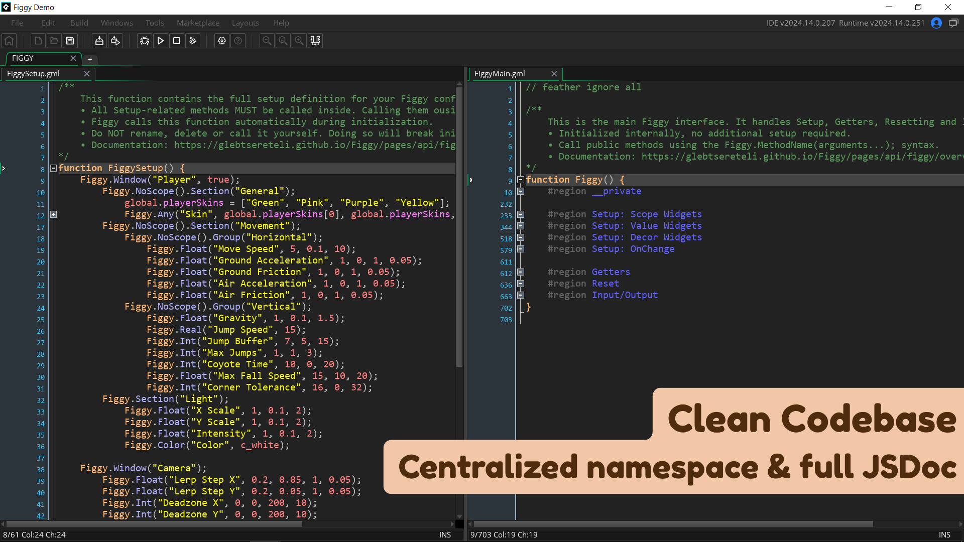Image resolution: width=964 pixels, height=542 pixels.
Task: Click the plus add workspace tab button
Action: [x=90, y=59]
